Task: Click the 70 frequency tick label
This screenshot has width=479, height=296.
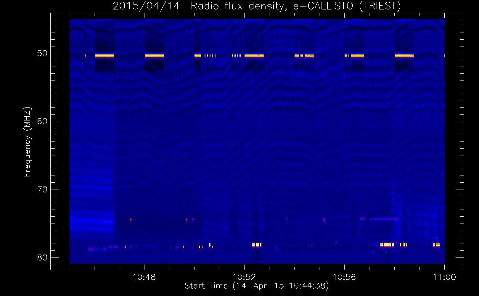Action: pyautogui.click(x=42, y=189)
